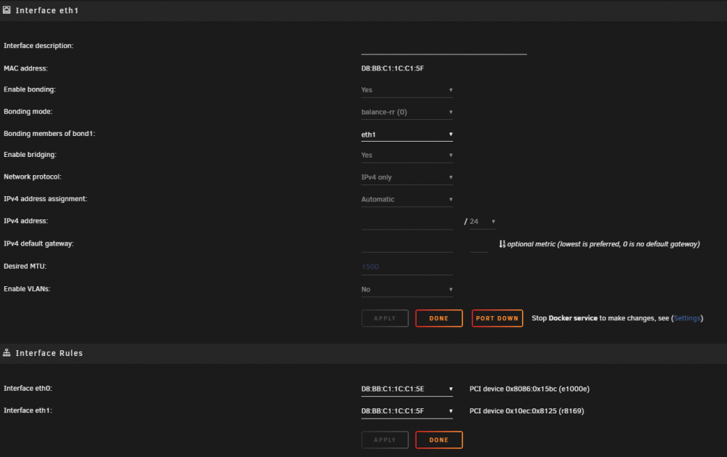The image size is (727, 457).
Task: Click the Desired MTU 1500 field
Action: pos(406,267)
